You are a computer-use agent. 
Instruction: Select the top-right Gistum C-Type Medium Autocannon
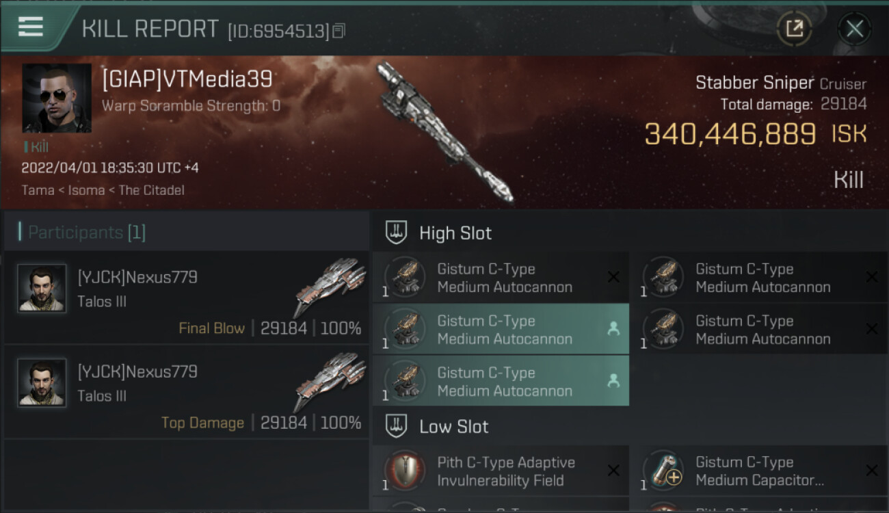pyautogui.click(x=759, y=277)
